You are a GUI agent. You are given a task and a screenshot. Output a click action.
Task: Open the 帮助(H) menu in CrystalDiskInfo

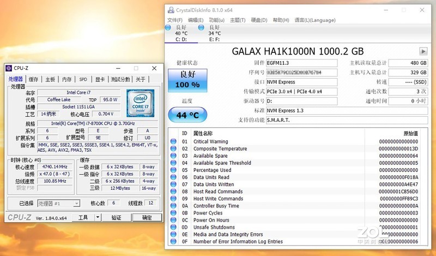coord(281,20)
